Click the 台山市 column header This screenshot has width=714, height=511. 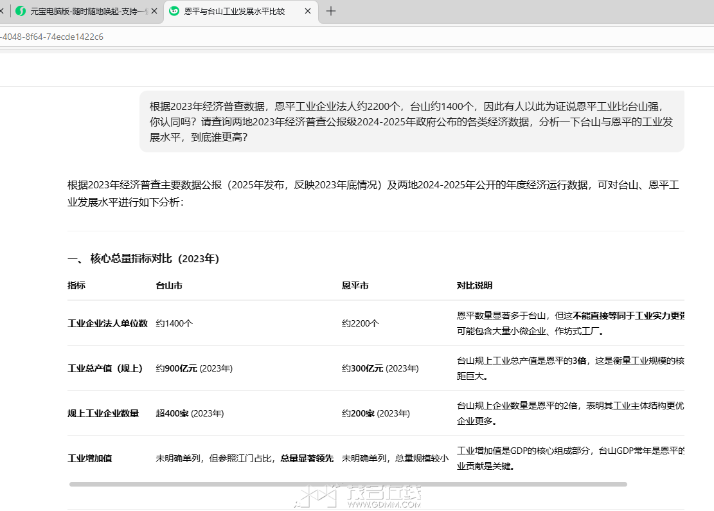[x=169, y=285]
